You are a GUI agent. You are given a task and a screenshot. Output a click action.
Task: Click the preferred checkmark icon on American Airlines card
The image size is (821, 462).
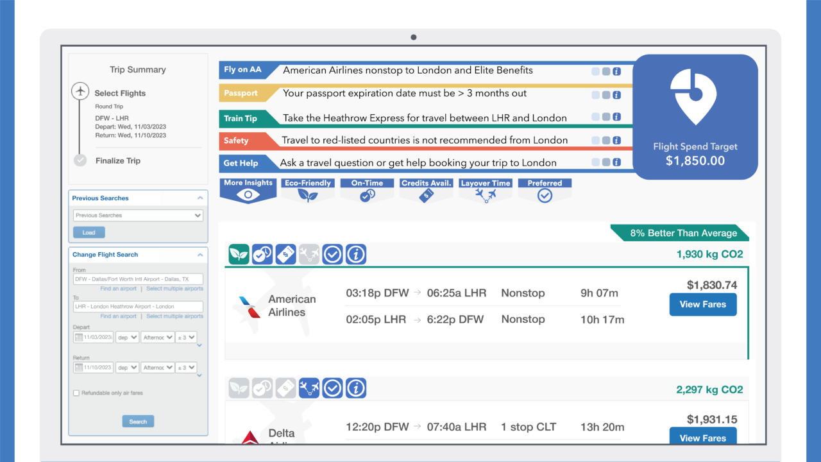[332, 254]
